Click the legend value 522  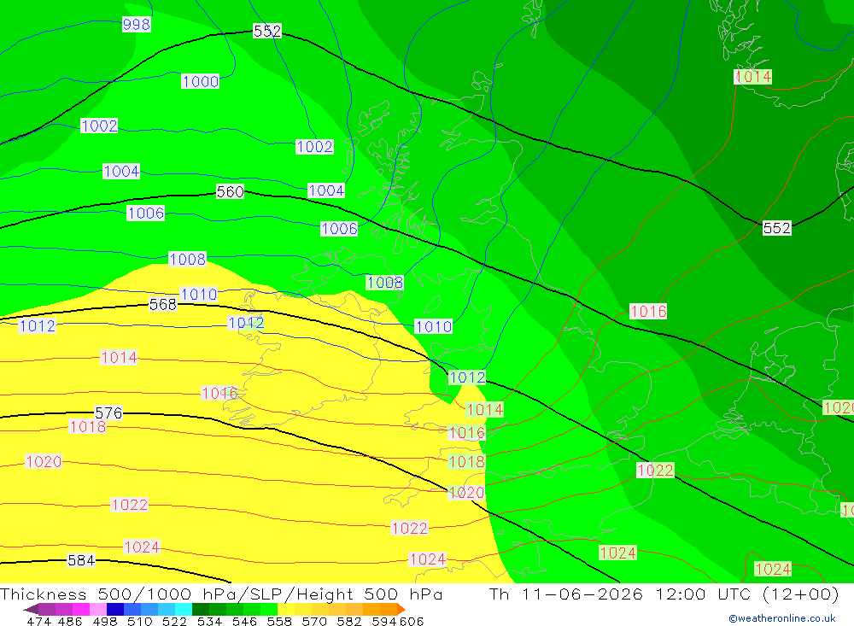click(174, 621)
